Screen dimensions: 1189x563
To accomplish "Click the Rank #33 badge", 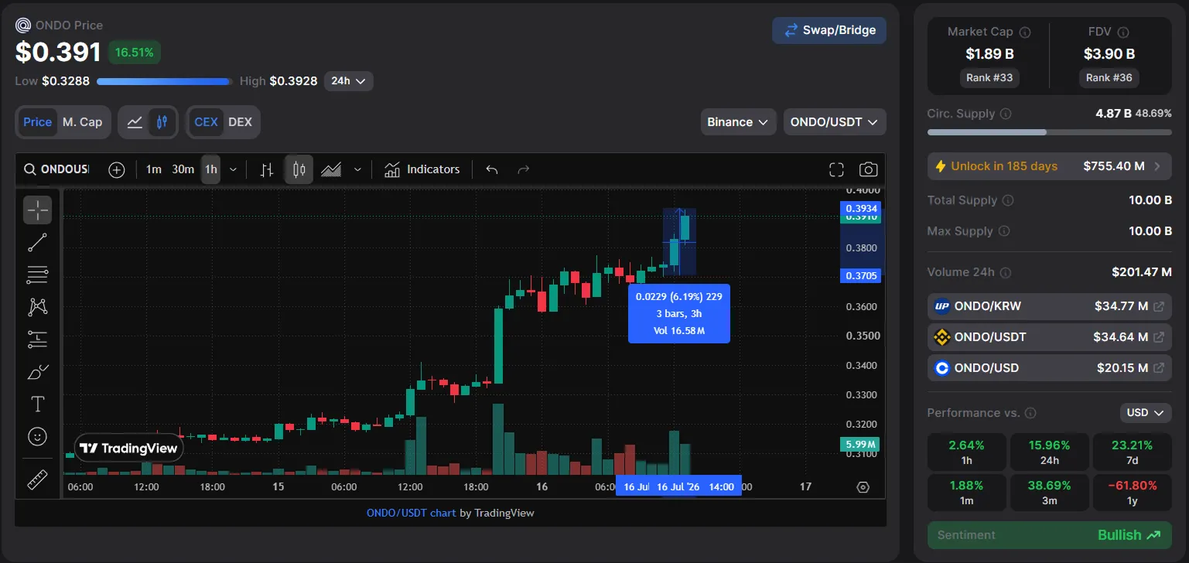I will pos(989,77).
